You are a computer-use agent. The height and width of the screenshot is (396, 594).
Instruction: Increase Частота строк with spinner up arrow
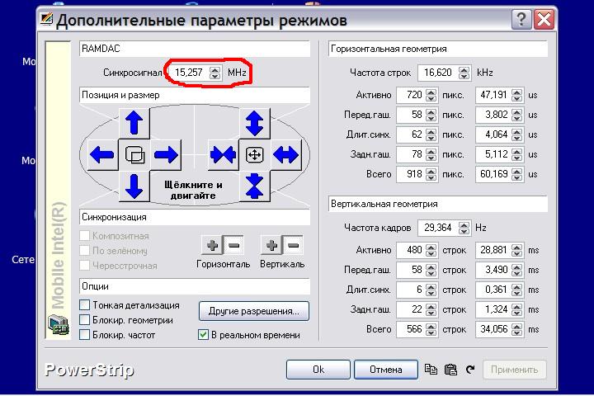point(464,69)
